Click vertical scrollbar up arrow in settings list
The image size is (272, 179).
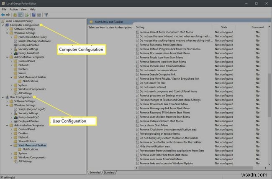tap(269, 27)
